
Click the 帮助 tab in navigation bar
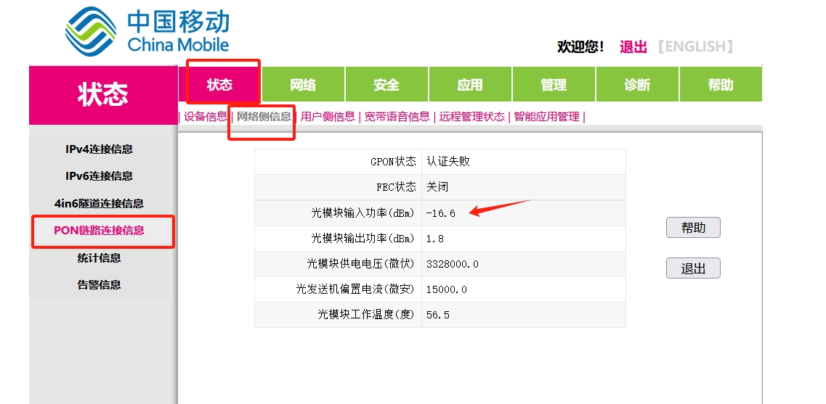(721, 85)
